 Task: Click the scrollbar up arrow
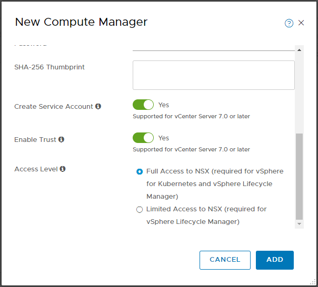point(299,50)
